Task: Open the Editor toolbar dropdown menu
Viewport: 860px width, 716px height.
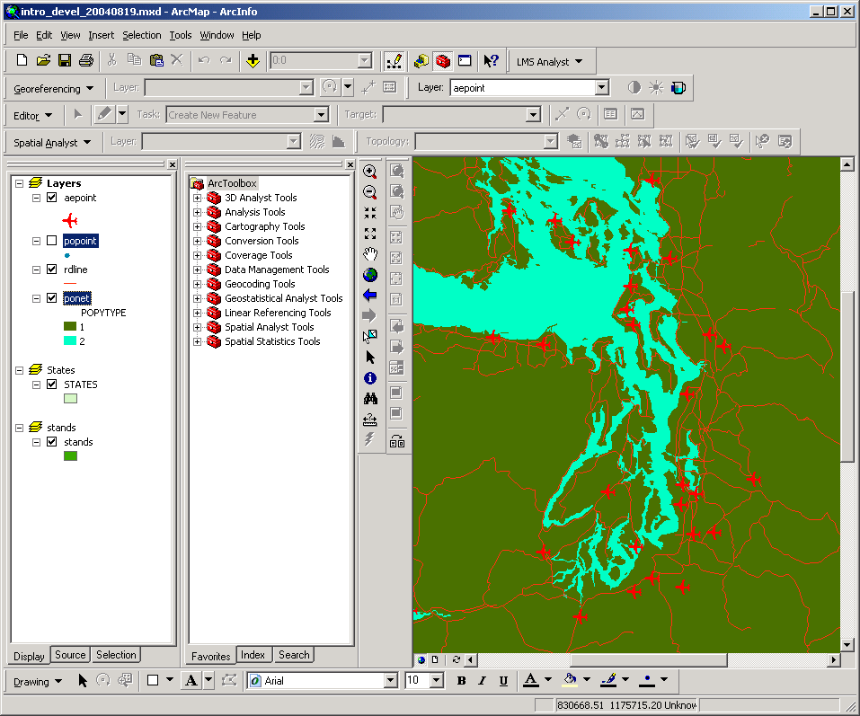Action: 33,114
